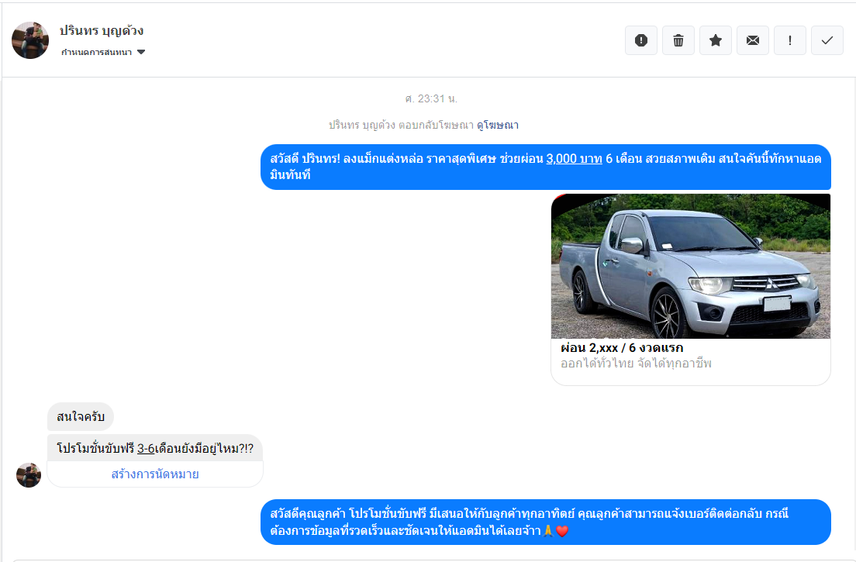
Task: Click contact name ปรินทร บุญด้วง
Action: 102,30
